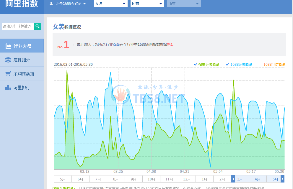Click the 03.26 axis label
Viewport: 293px width, 189px height.
click(x=118, y=172)
